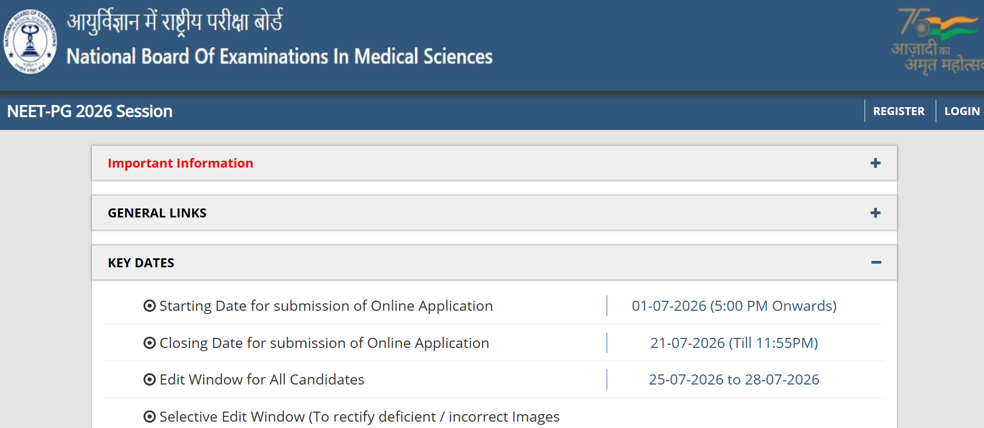Select 'Closing Date for submission of Online Application'
The height and width of the screenshot is (428, 984).
(324, 343)
